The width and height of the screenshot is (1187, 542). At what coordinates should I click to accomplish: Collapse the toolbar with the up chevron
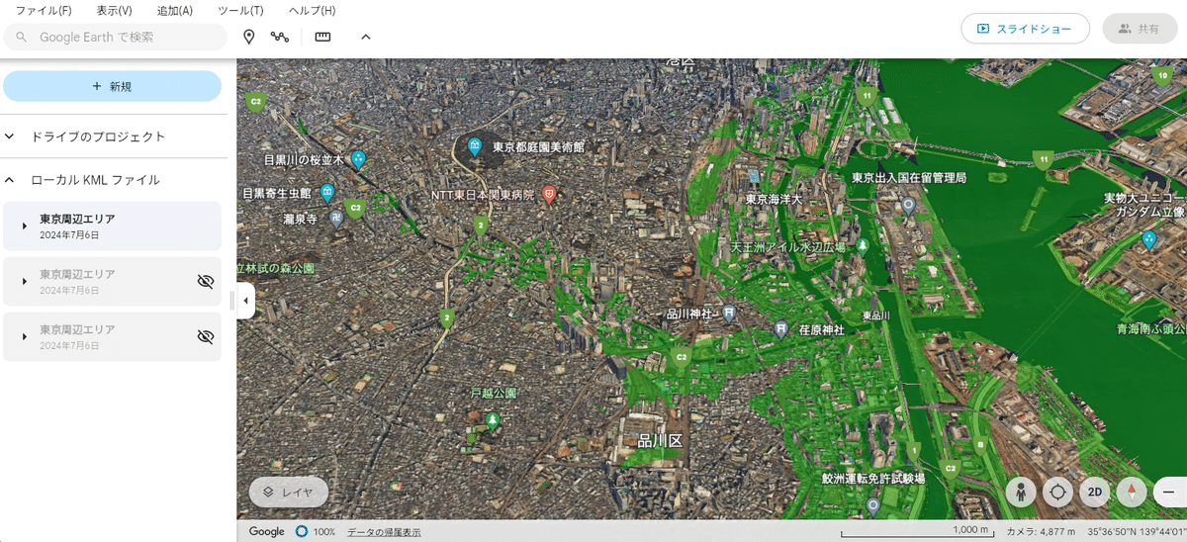[365, 37]
